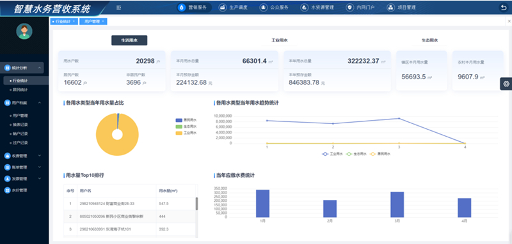Expand the 发票管理 menu chevron
The image size is (512, 244).
click(x=40, y=178)
